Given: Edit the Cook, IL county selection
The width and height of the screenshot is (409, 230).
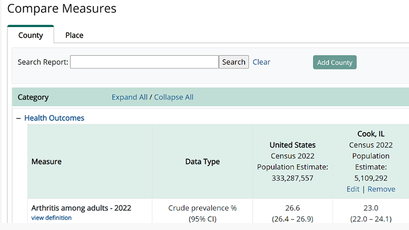Looking at the screenshot, I should [353, 189].
